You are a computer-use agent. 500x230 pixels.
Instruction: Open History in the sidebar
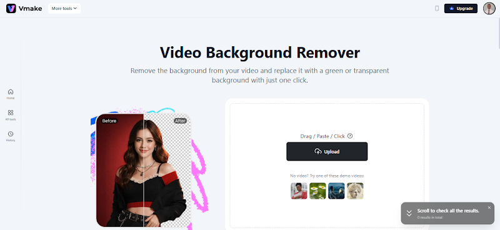(11, 136)
